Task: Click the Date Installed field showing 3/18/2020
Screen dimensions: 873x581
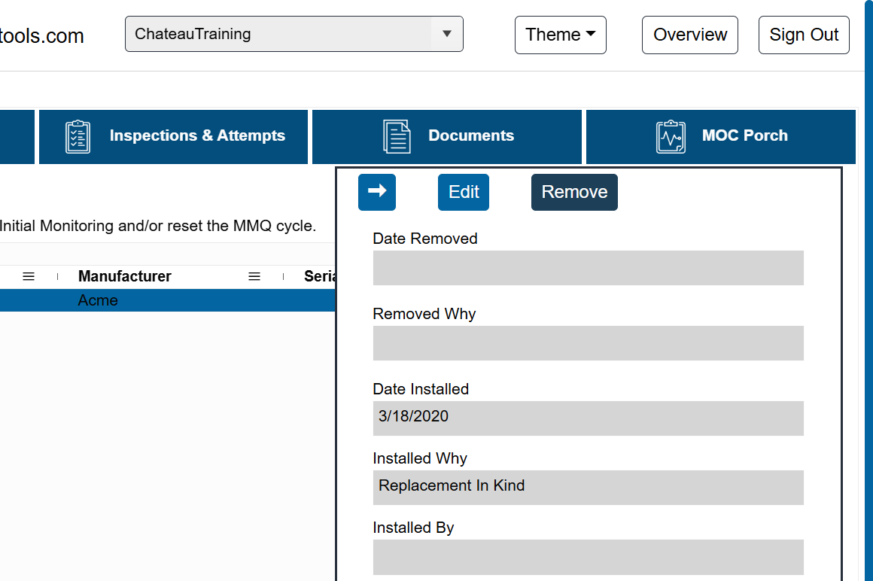Action: pyautogui.click(x=588, y=418)
